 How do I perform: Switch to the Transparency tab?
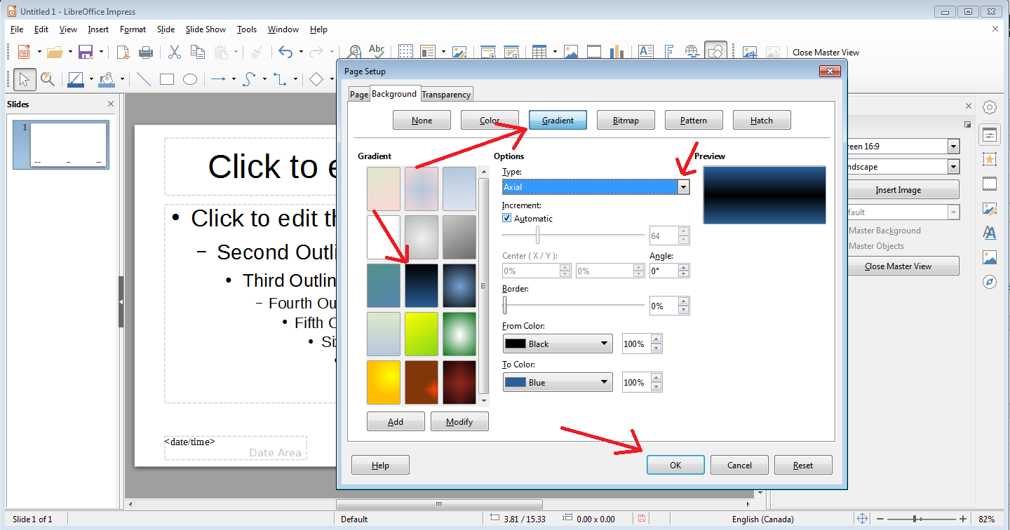coord(446,95)
